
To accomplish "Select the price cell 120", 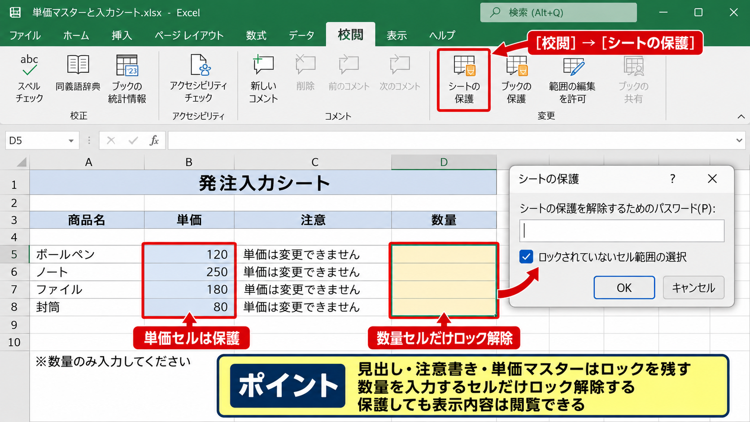I will click(189, 254).
